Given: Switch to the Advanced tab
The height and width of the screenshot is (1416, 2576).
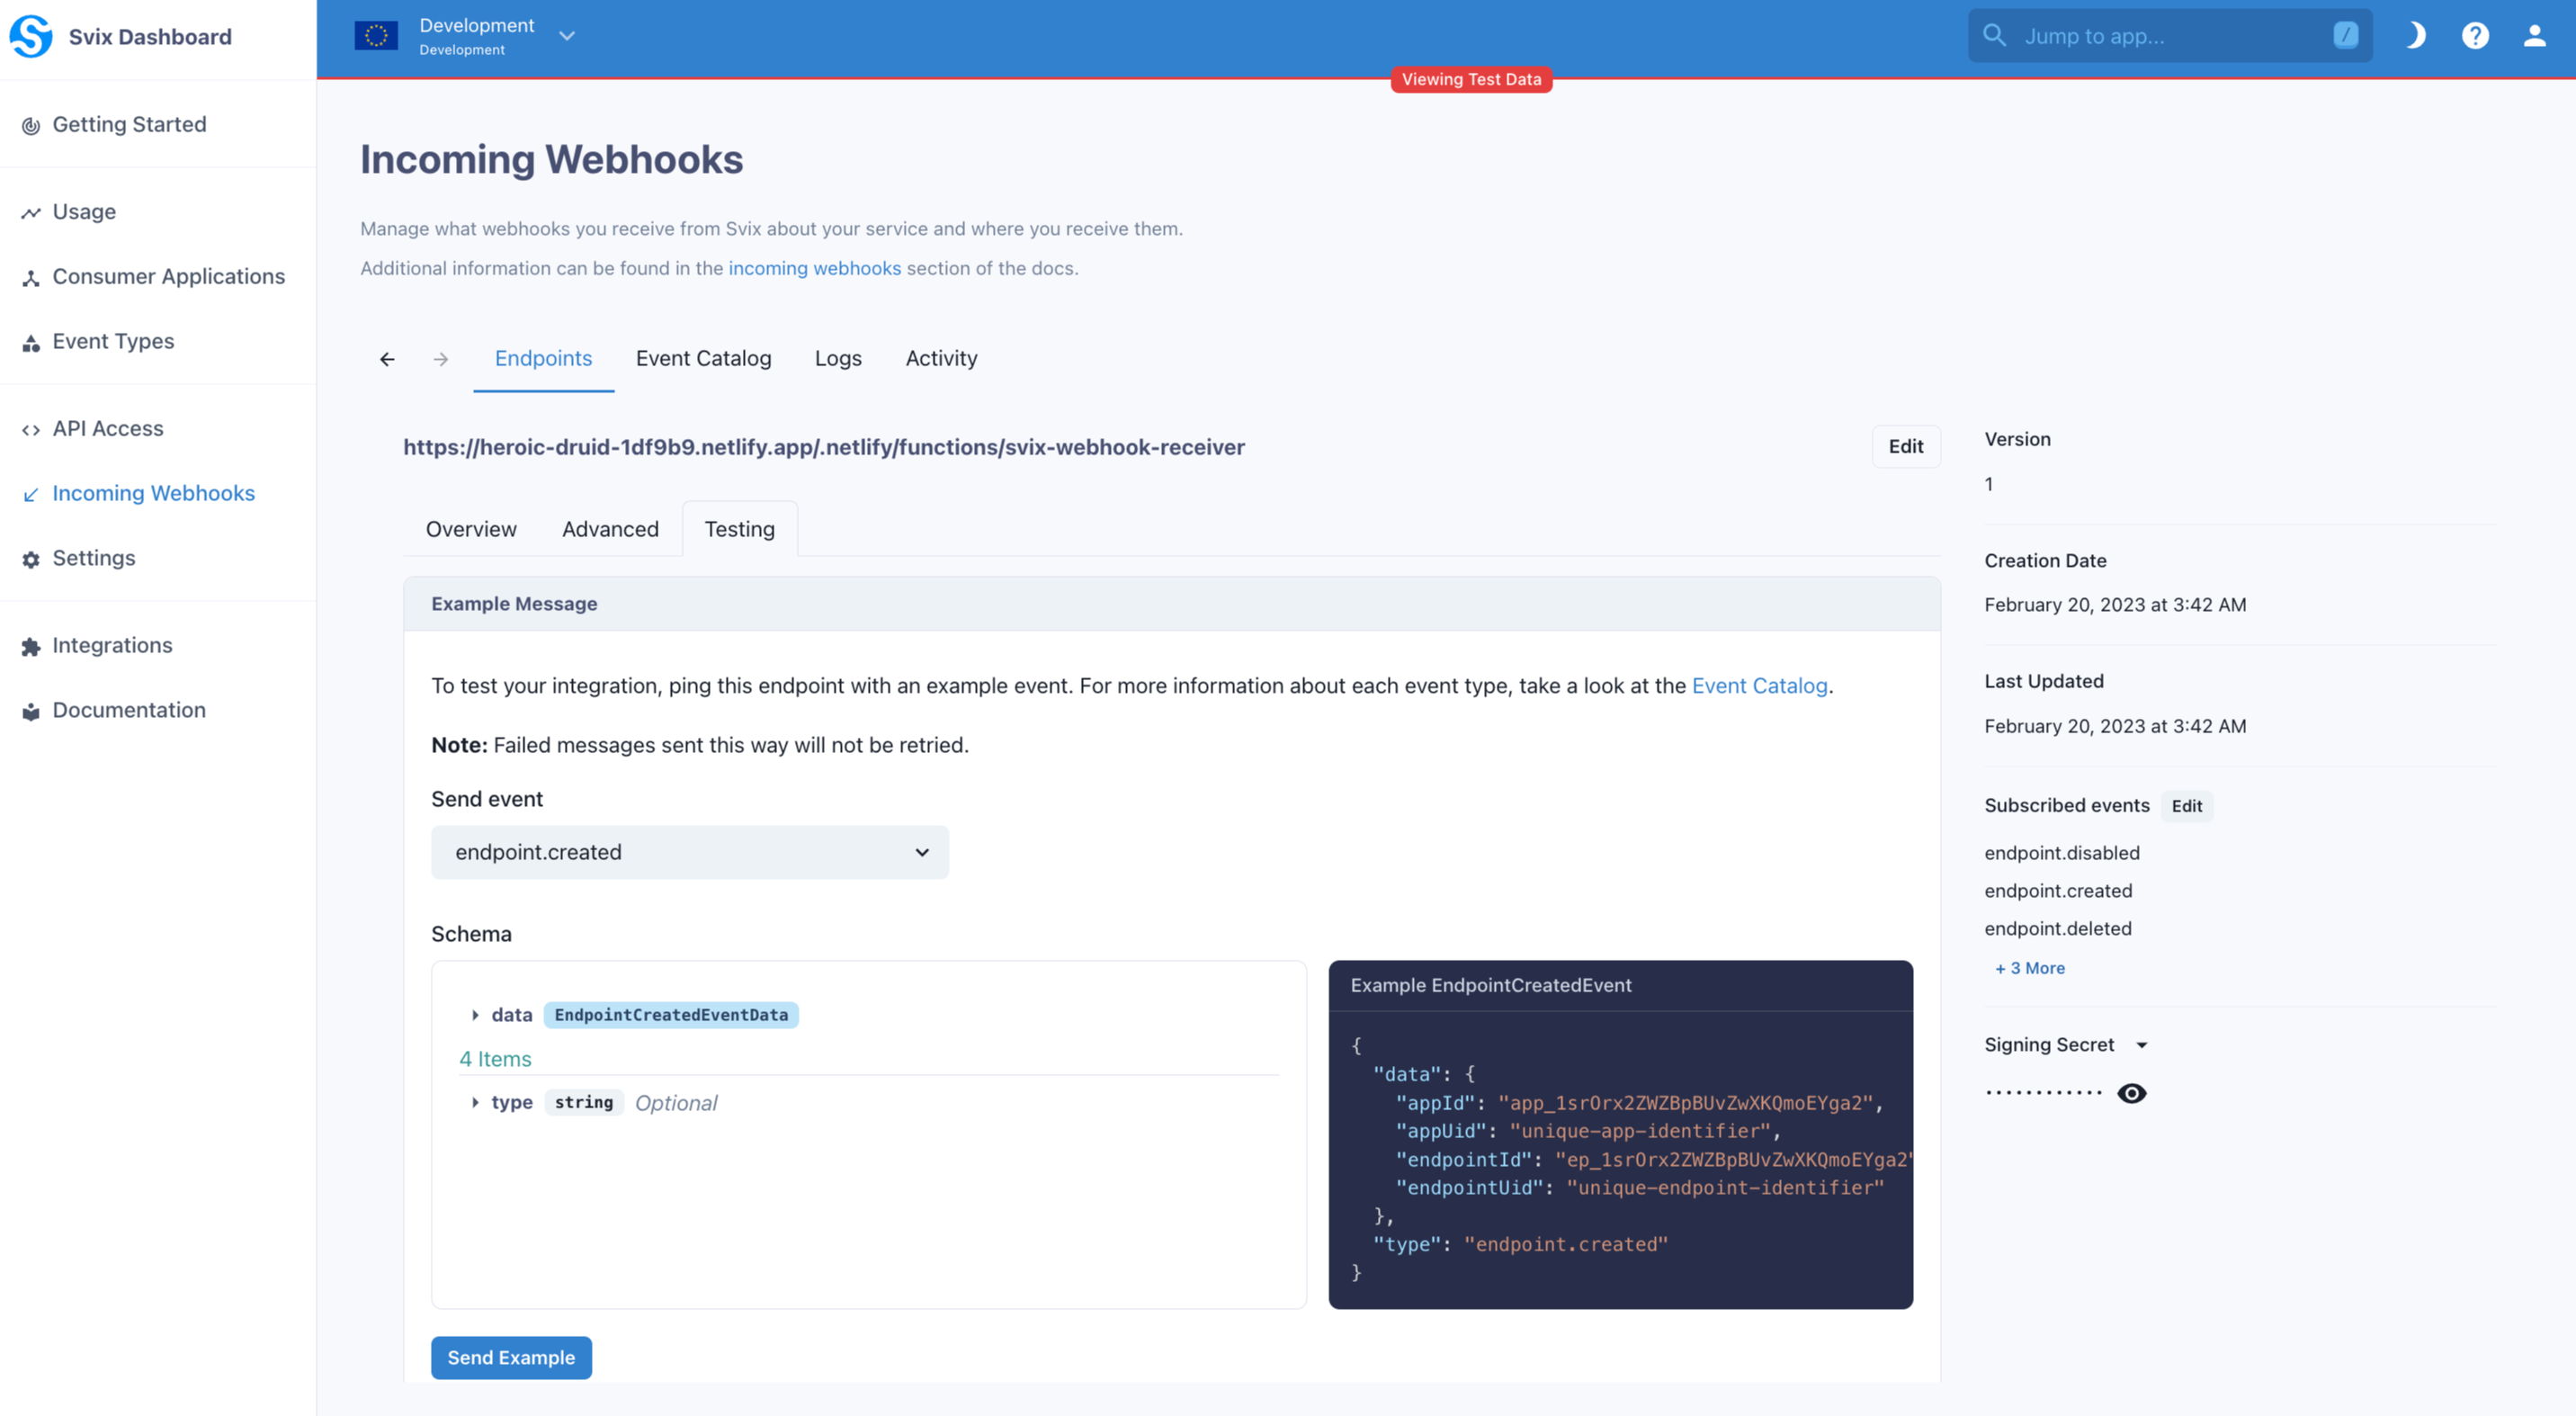Looking at the screenshot, I should click(x=610, y=529).
